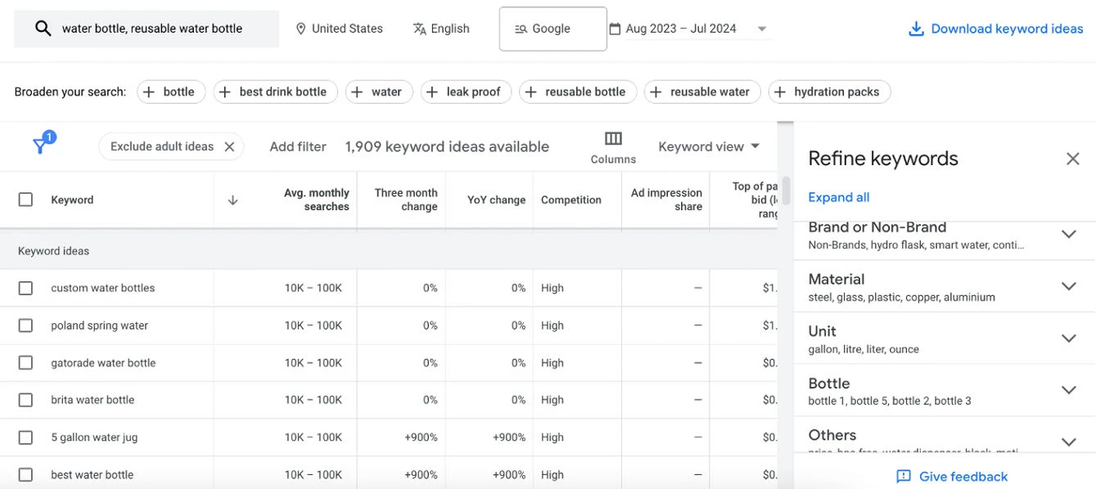This screenshot has height=489, width=1096.
Task: Sort by YoY change column
Action: pos(496,200)
